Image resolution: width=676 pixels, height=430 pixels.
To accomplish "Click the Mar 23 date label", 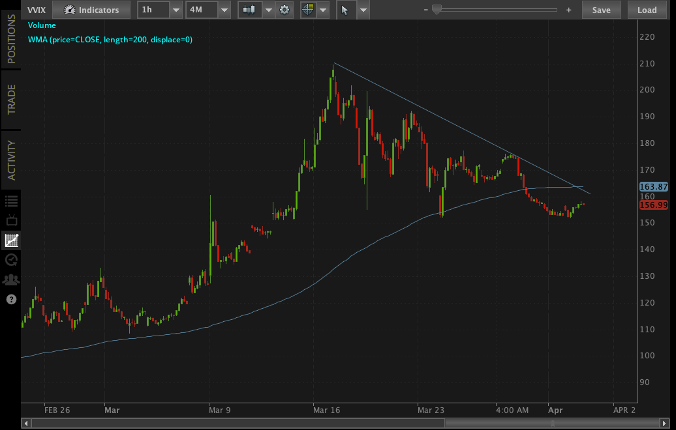I will [x=431, y=410].
